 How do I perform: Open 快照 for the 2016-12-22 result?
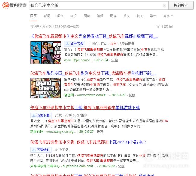pyautogui.click(x=121, y=166)
